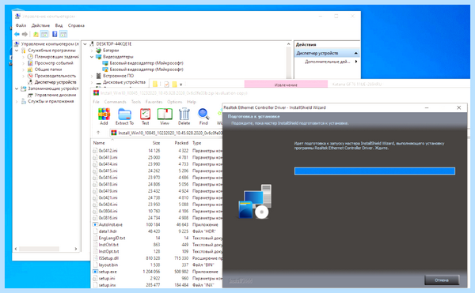Click Дополнительные действия in Actions pane
475x293 pixels.
click(x=327, y=62)
